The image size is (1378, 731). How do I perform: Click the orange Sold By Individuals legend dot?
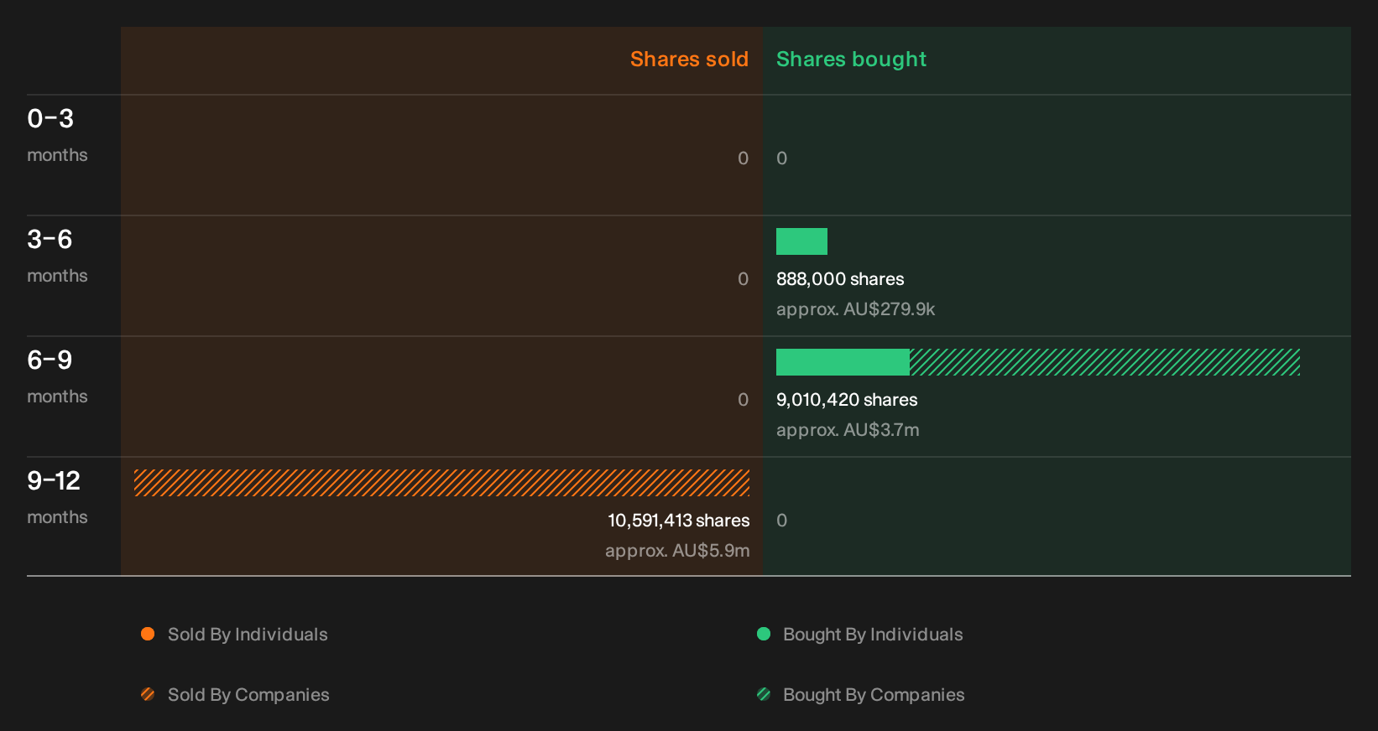click(148, 634)
